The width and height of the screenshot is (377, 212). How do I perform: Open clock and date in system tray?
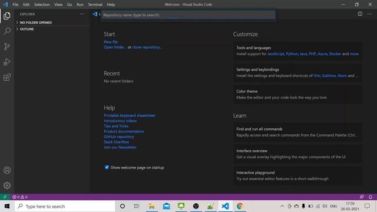click(x=350, y=206)
